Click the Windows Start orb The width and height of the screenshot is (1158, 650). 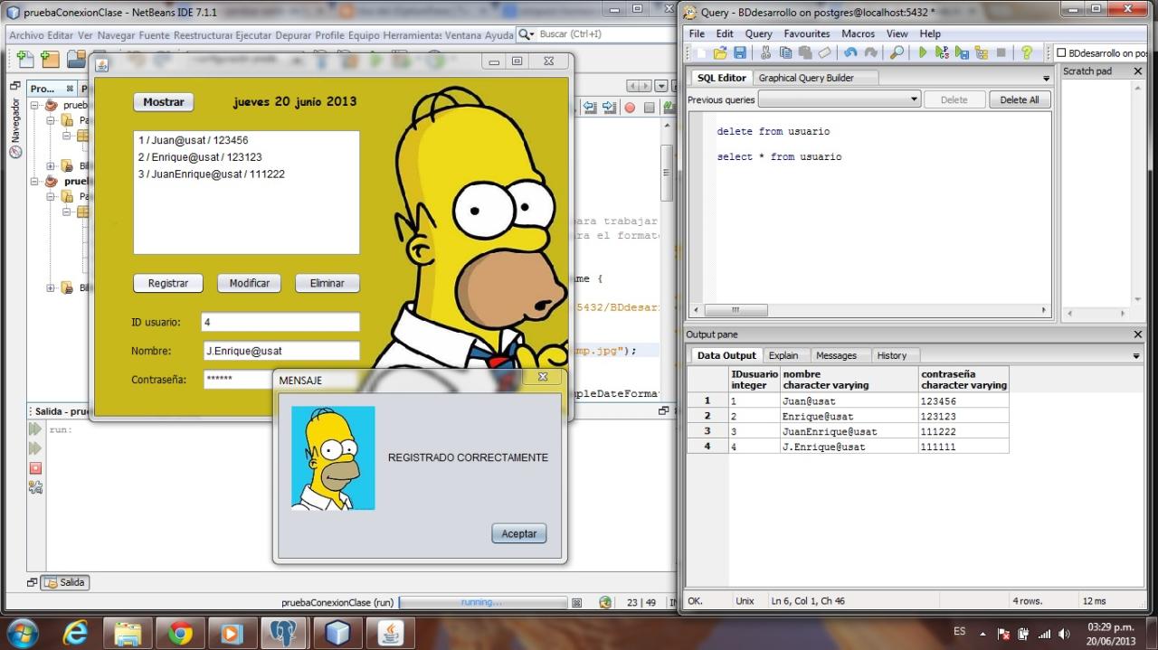click(x=22, y=632)
